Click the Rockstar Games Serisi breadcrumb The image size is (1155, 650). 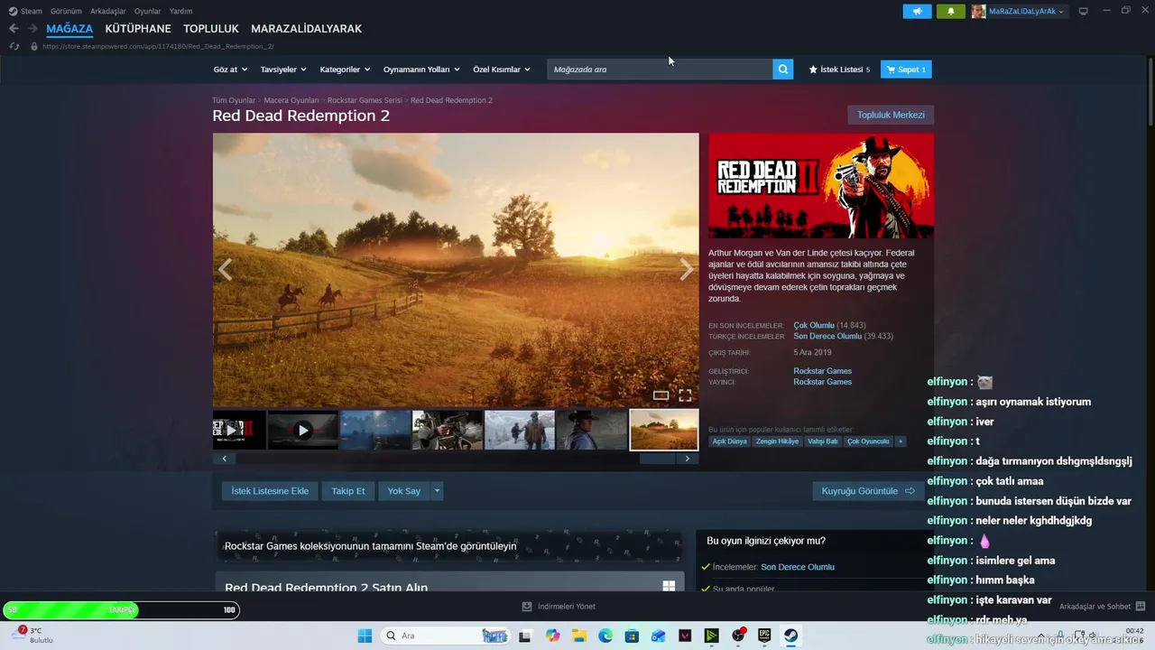point(365,100)
